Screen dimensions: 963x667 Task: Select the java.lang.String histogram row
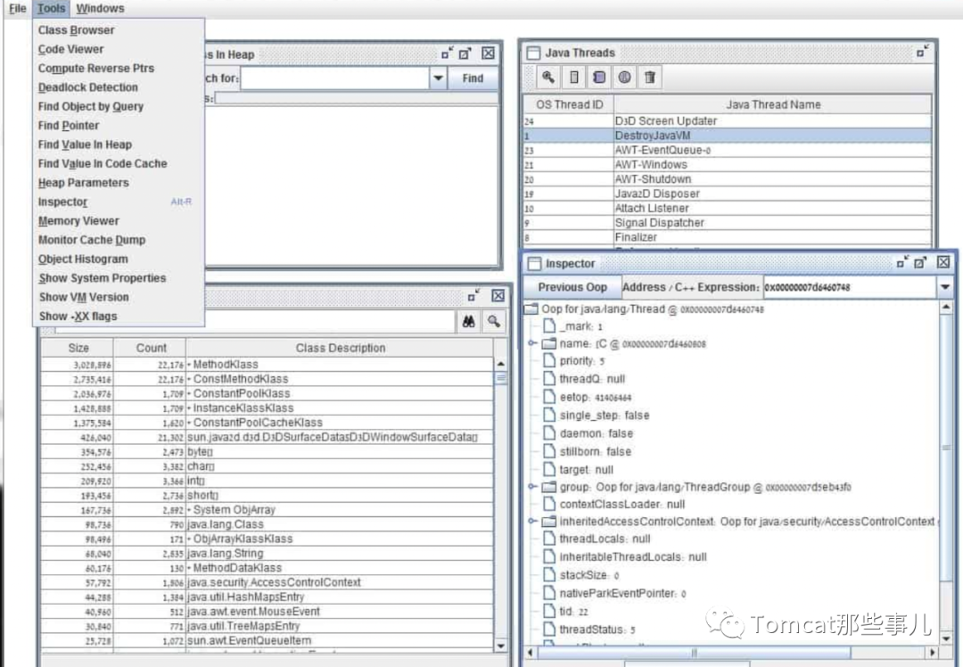click(x=267, y=554)
